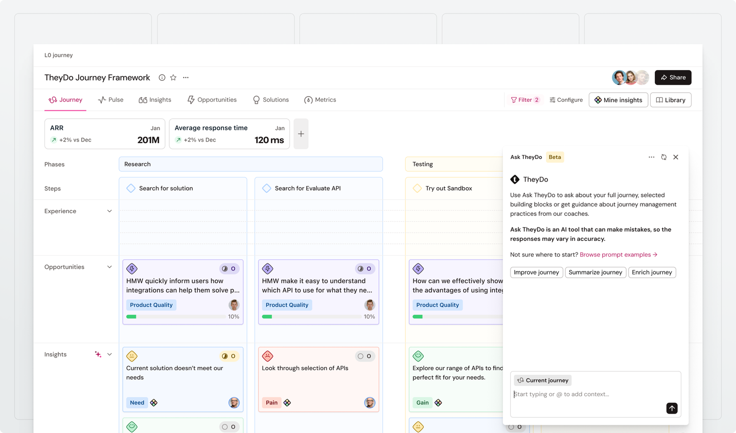The width and height of the screenshot is (736, 433).
Task: Submit Ask TheyDo message with arrow button
Action: click(x=672, y=408)
